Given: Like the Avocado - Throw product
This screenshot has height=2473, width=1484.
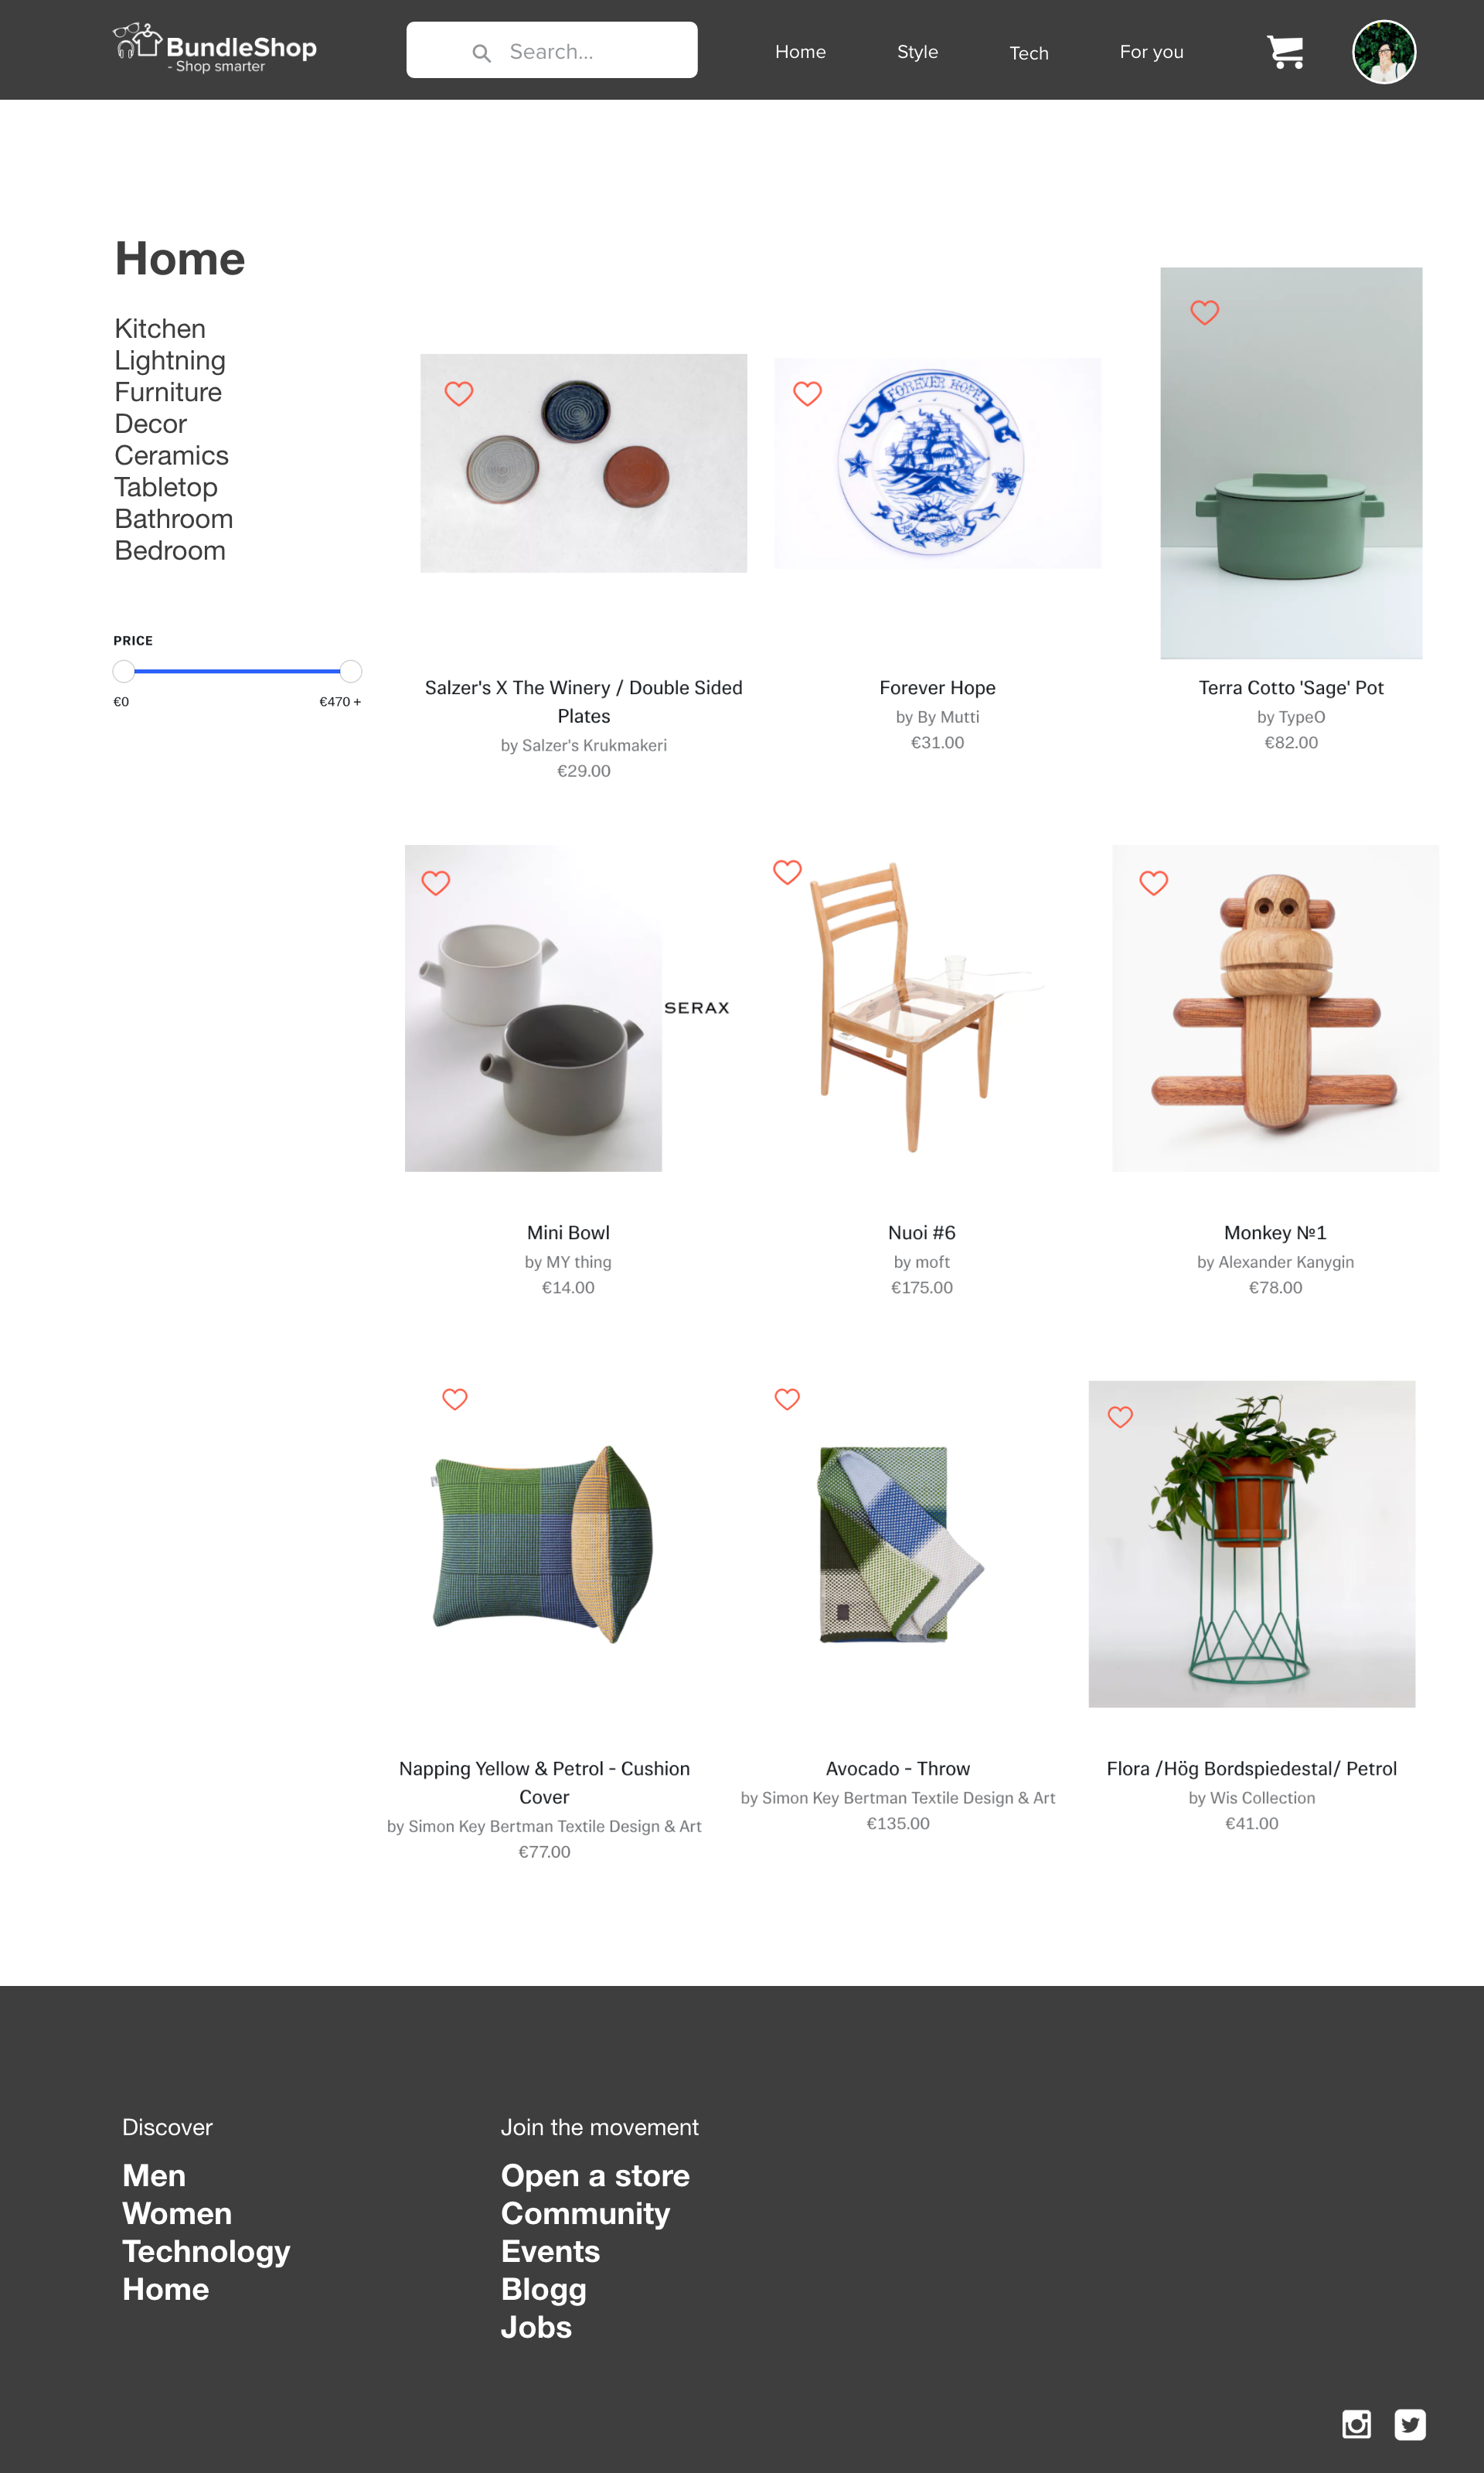Looking at the screenshot, I should [x=787, y=1399].
